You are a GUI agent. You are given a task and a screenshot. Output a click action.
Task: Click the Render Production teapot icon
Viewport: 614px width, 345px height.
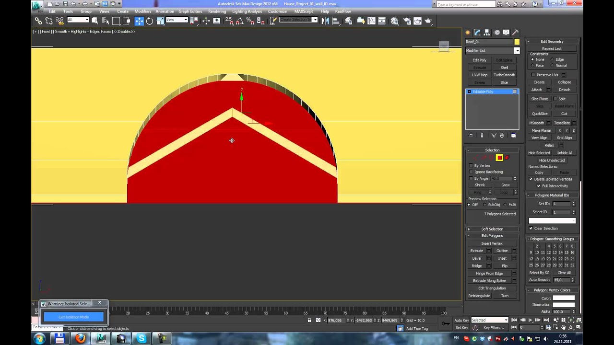pos(429,21)
